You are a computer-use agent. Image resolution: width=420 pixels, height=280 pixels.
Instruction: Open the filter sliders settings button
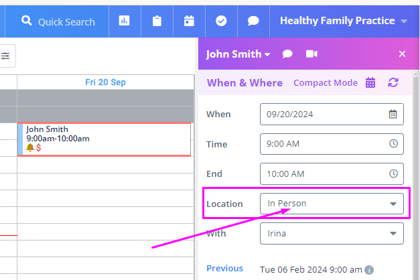coord(6,57)
